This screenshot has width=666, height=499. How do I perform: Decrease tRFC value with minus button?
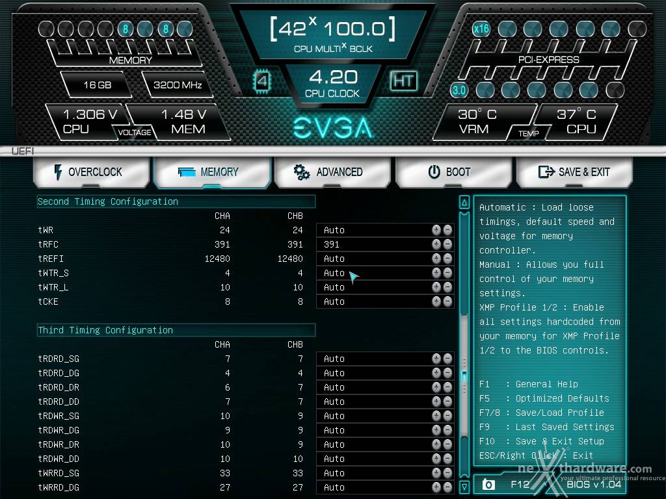click(x=447, y=244)
